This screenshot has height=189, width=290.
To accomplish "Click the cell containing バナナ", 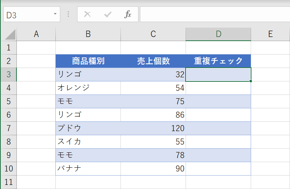I will pyautogui.click(x=88, y=168).
